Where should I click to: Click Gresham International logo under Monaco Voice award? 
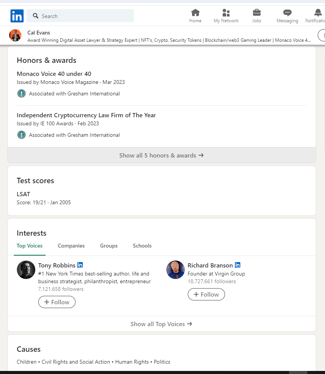point(21,93)
